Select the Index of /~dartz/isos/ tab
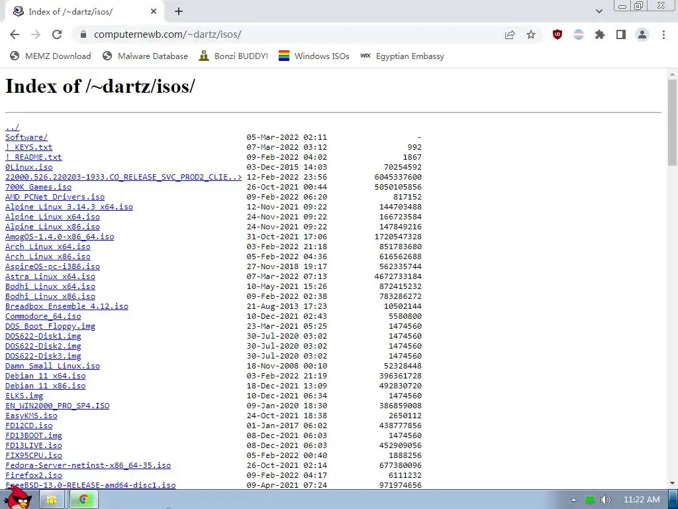 [84, 12]
